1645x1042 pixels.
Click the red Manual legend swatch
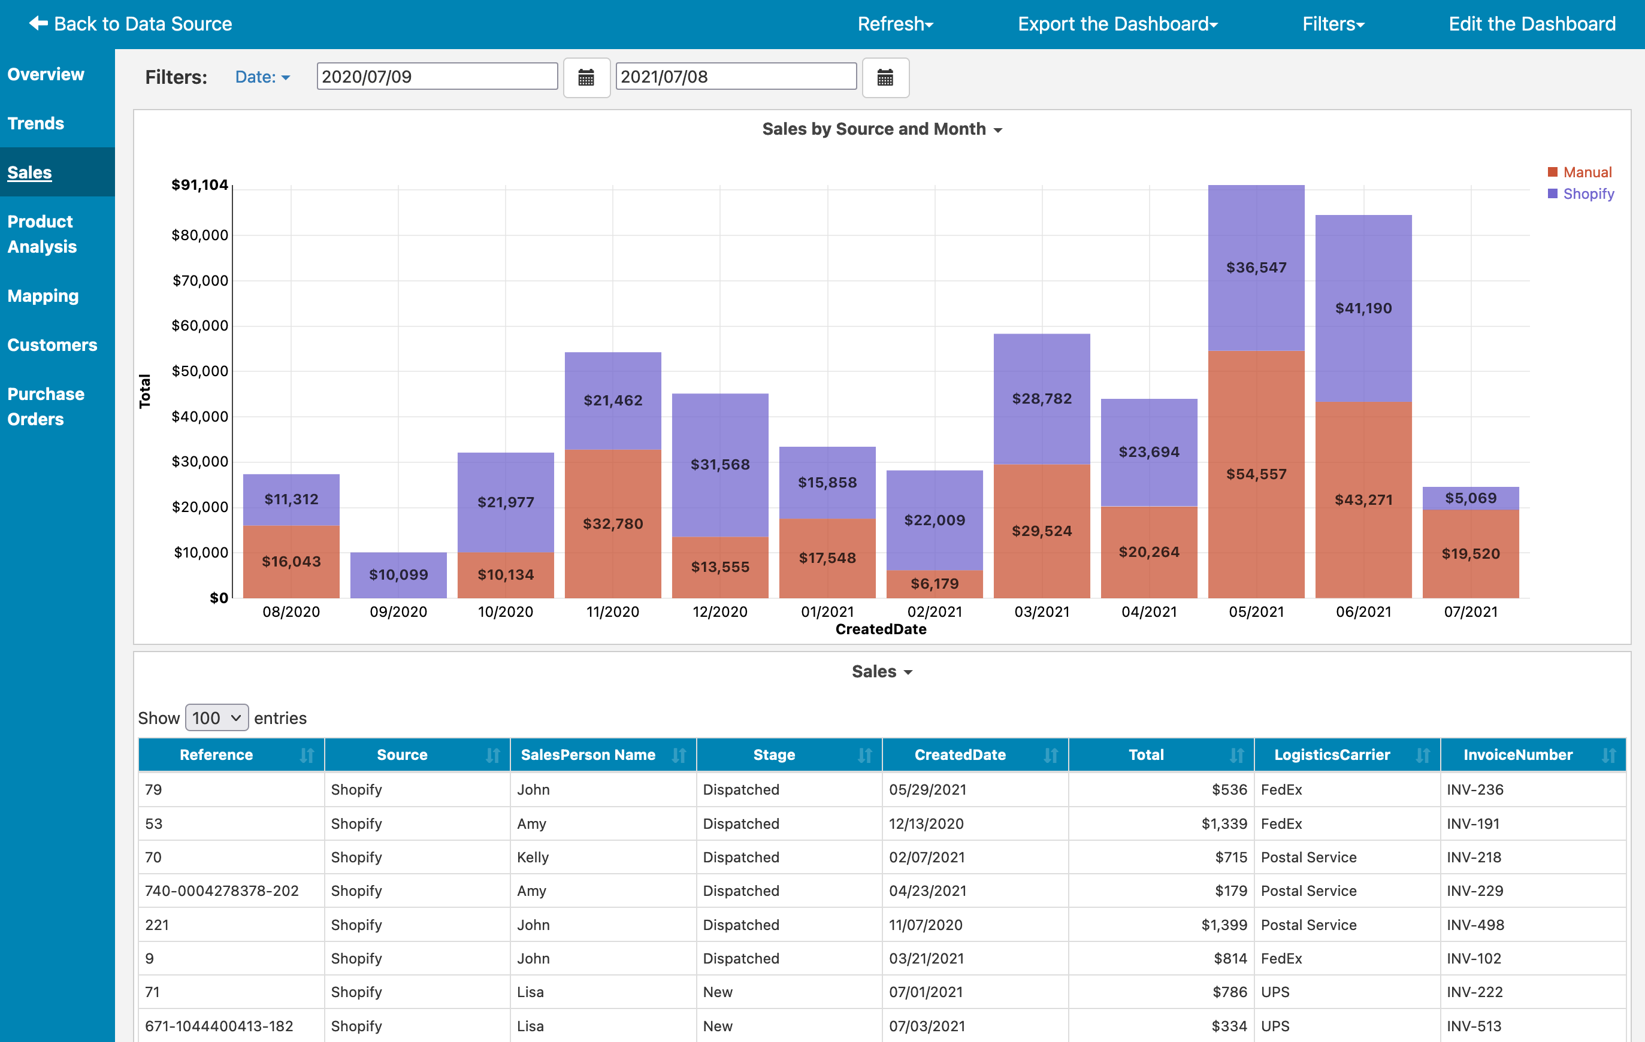pos(1552,172)
